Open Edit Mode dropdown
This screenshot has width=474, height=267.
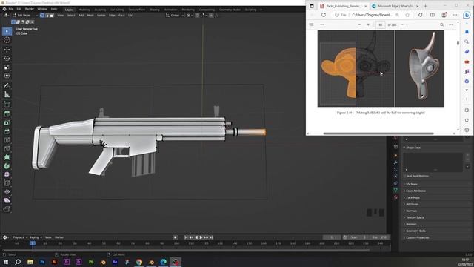tap(24, 15)
